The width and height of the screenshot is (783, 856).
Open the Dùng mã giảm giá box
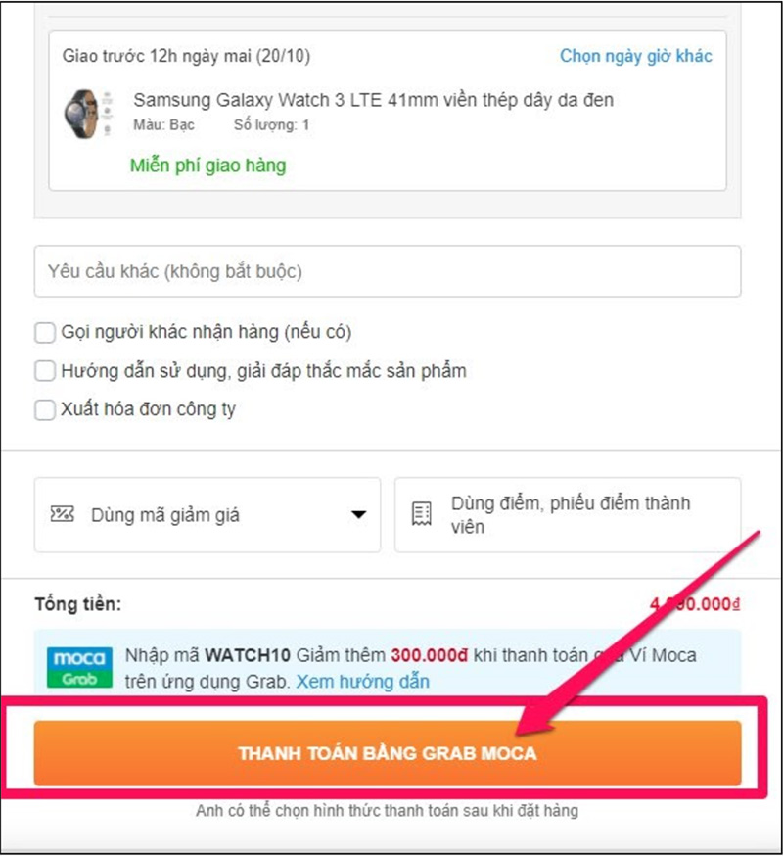(207, 515)
